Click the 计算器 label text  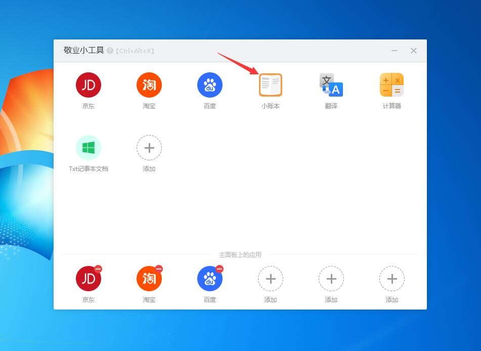tap(392, 106)
